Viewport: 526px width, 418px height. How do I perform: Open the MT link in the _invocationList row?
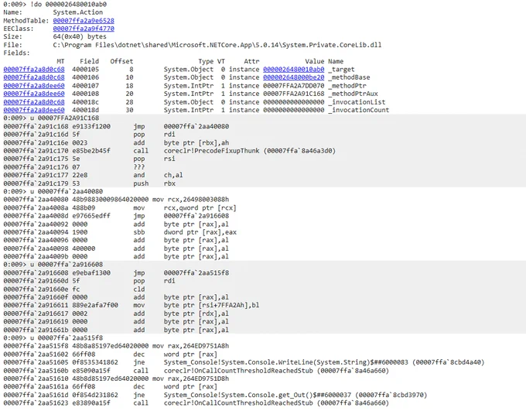click(34, 102)
